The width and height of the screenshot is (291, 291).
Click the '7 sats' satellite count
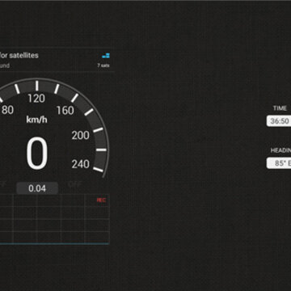(103, 65)
